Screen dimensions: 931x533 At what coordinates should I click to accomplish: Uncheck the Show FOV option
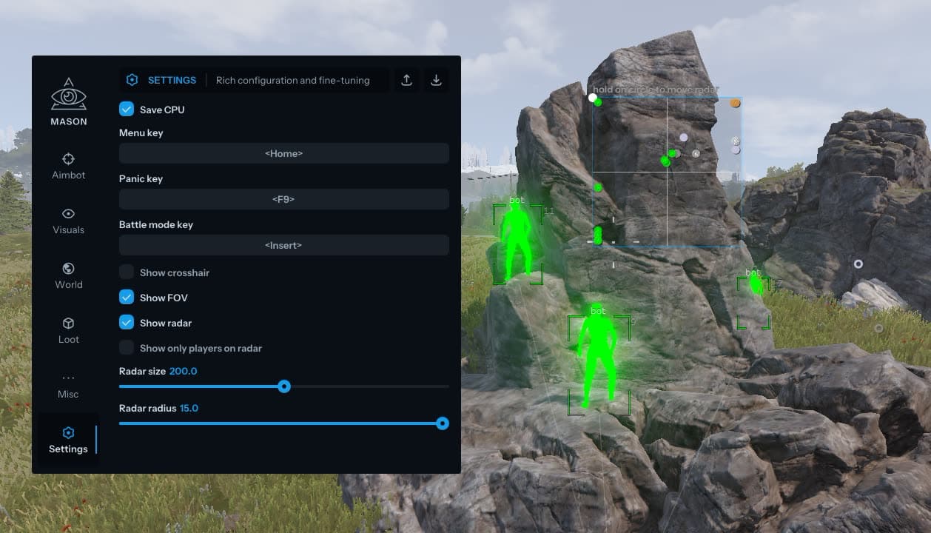point(127,298)
